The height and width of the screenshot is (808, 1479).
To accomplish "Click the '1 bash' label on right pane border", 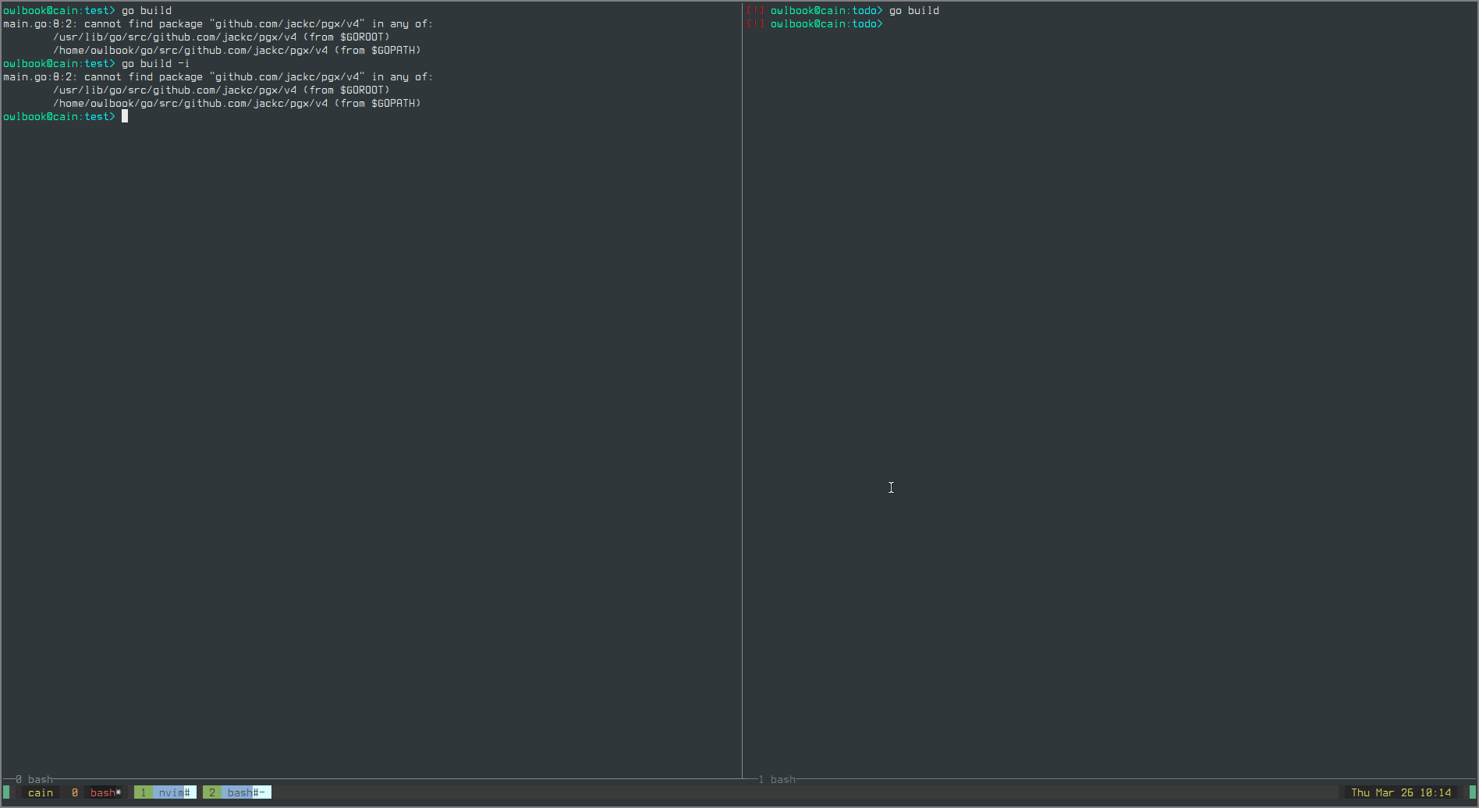I will pos(777,779).
